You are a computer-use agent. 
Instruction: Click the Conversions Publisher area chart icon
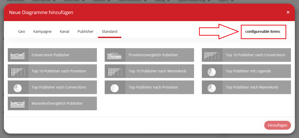[18, 55]
